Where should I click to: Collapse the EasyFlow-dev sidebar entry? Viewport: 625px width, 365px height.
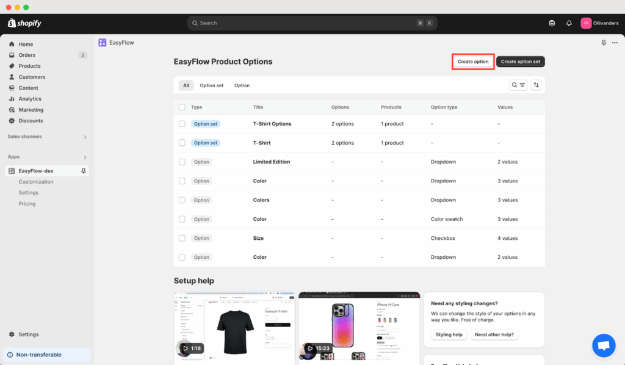pyautogui.click(x=85, y=170)
